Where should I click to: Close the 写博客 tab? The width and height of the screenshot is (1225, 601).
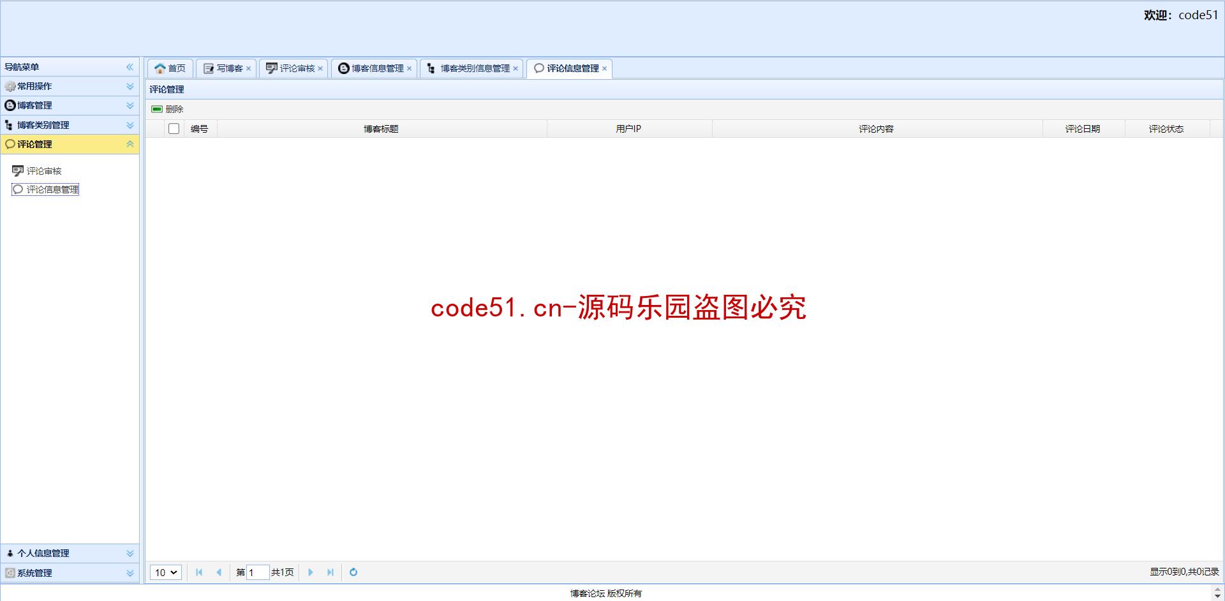tap(249, 69)
